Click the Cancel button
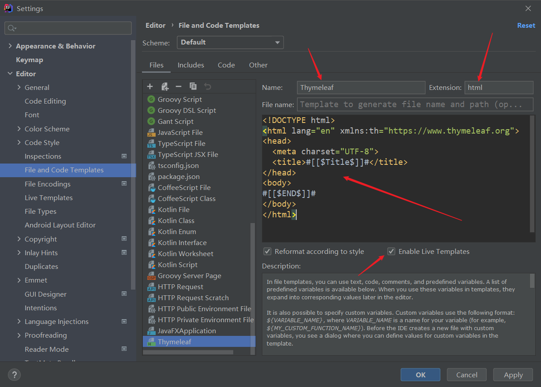 tap(467, 375)
